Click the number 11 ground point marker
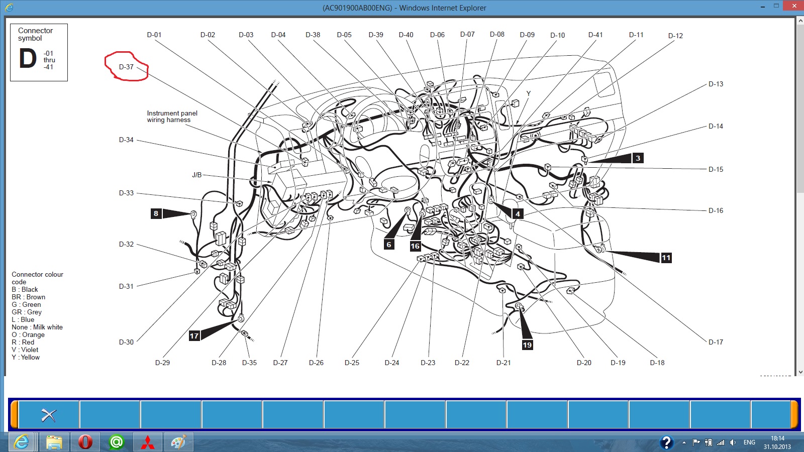804x452 pixels. [x=666, y=258]
